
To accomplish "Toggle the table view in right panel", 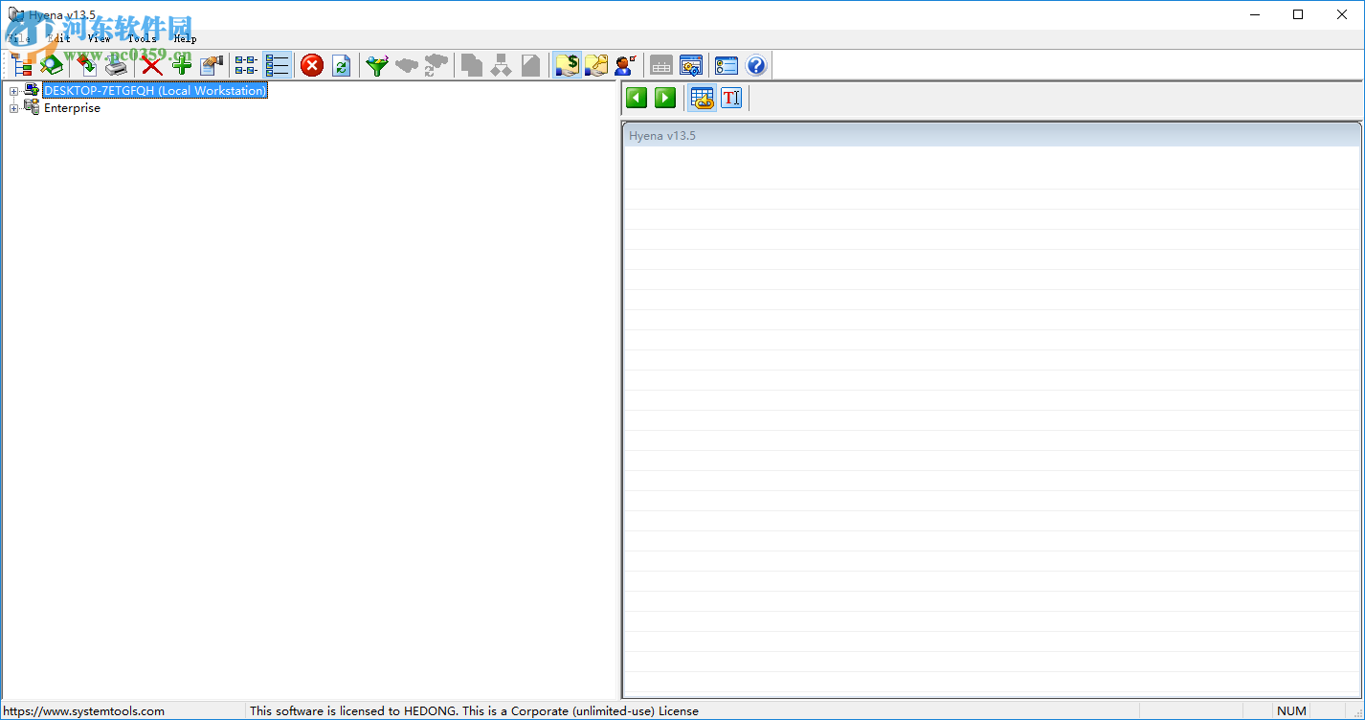I will click(702, 97).
